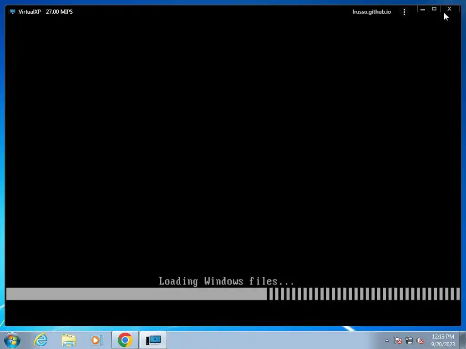Click the Loading Windows files text
The image size is (466, 349).
click(x=227, y=281)
